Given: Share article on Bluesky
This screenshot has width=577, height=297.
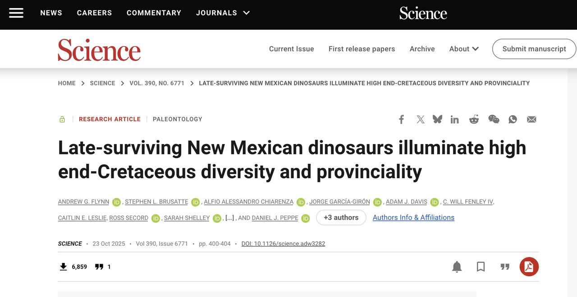Looking at the screenshot, I should click(437, 119).
